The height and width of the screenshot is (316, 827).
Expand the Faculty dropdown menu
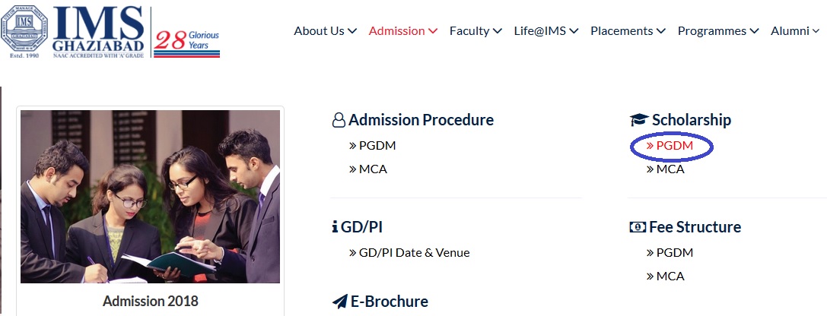pos(476,31)
